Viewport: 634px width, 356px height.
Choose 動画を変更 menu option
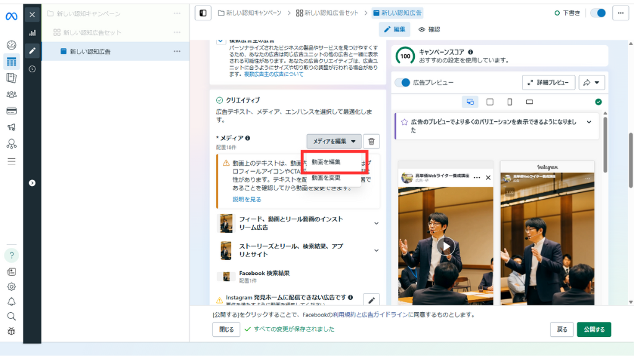(x=326, y=178)
